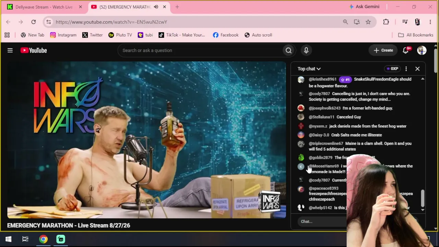This screenshot has height=247, width=439.
Task: Click username @spaceace8393 in chat
Action: point(323,188)
